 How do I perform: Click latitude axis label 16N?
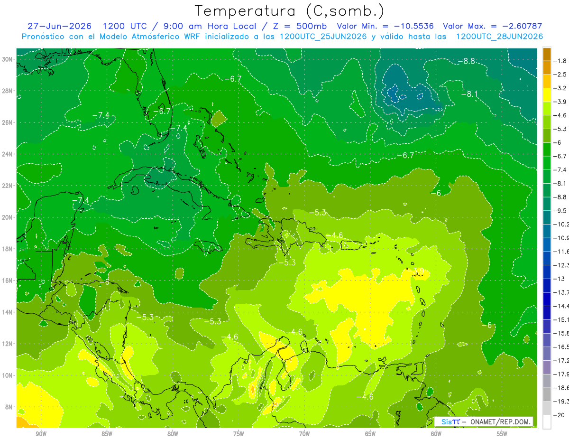click(8, 281)
